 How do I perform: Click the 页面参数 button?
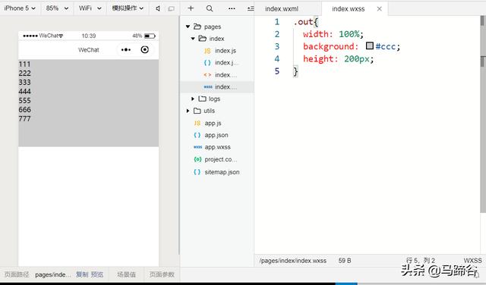point(162,274)
